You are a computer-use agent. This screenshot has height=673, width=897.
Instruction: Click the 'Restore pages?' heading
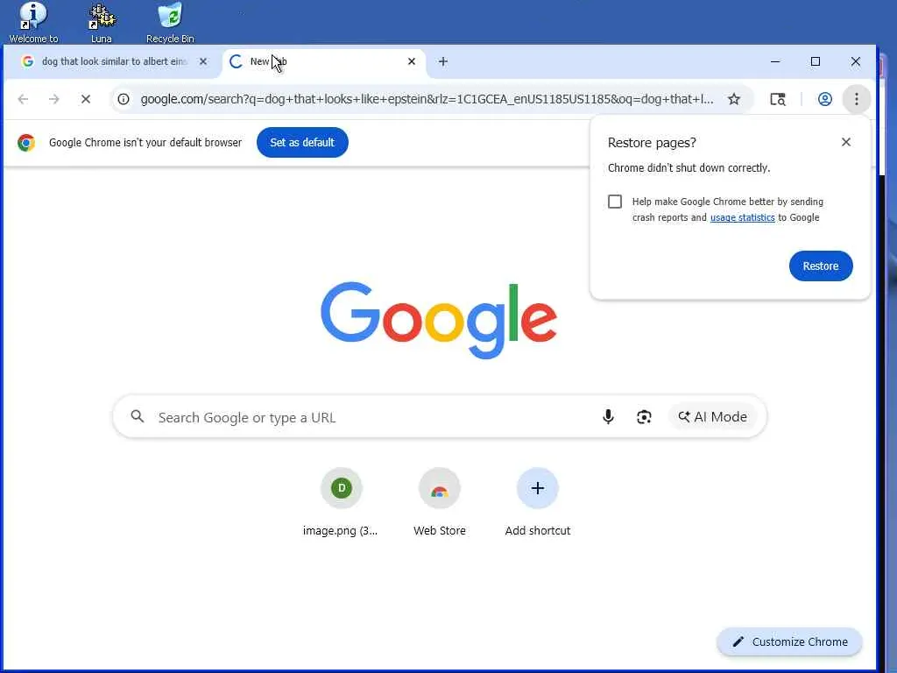(652, 143)
